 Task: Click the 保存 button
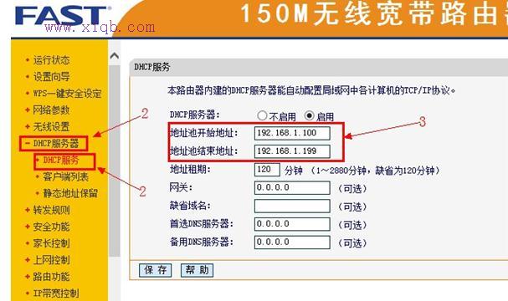155,270
